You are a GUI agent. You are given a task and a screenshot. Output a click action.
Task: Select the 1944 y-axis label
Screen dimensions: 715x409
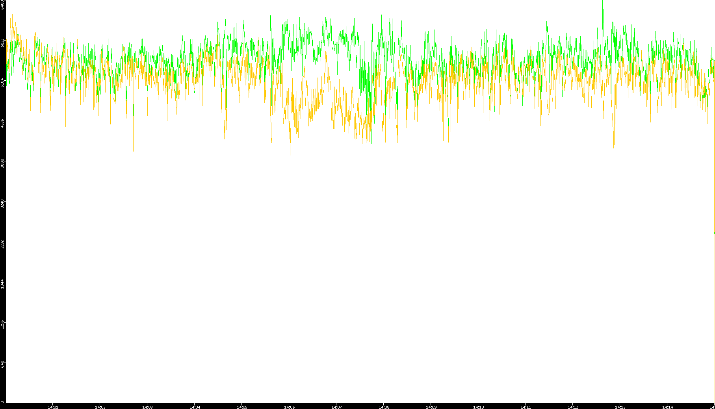(2, 284)
